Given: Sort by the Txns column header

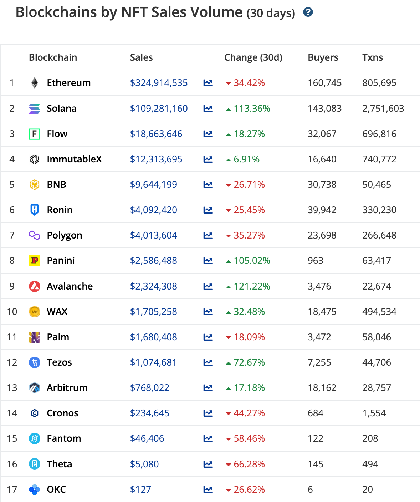Looking at the screenshot, I should 373,57.
